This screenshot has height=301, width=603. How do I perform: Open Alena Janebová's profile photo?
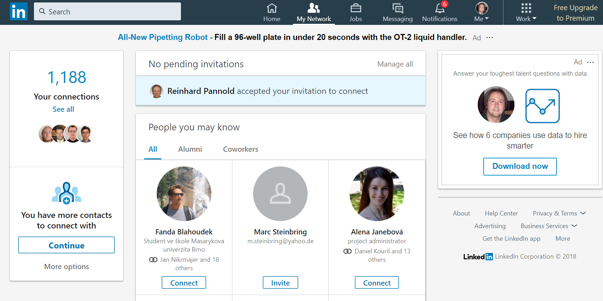(377, 194)
